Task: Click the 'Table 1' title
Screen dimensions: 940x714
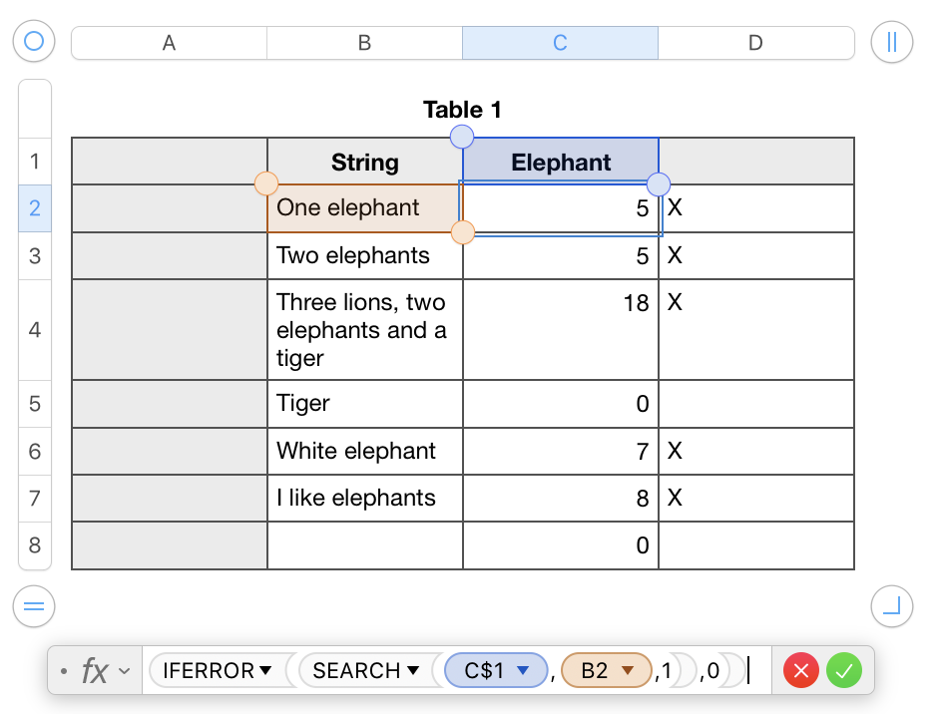Action: (x=462, y=110)
